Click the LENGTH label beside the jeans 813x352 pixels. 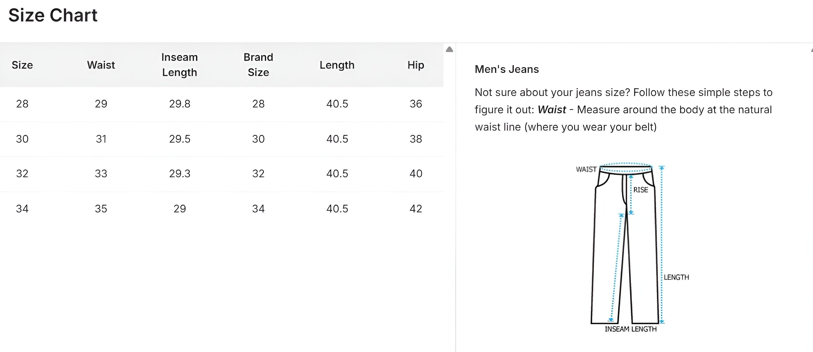click(676, 277)
